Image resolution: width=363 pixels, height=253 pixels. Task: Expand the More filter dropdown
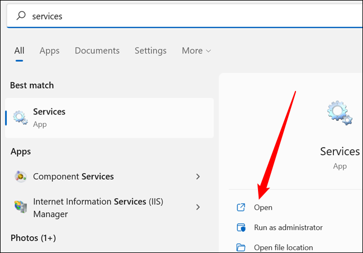tap(197, 51)
